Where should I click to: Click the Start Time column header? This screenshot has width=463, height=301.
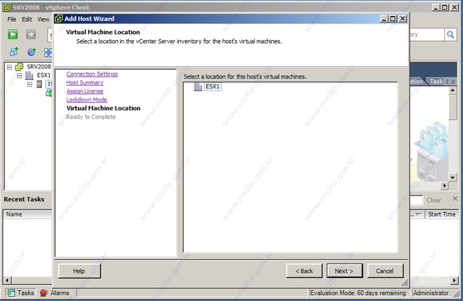coord(442,215)
